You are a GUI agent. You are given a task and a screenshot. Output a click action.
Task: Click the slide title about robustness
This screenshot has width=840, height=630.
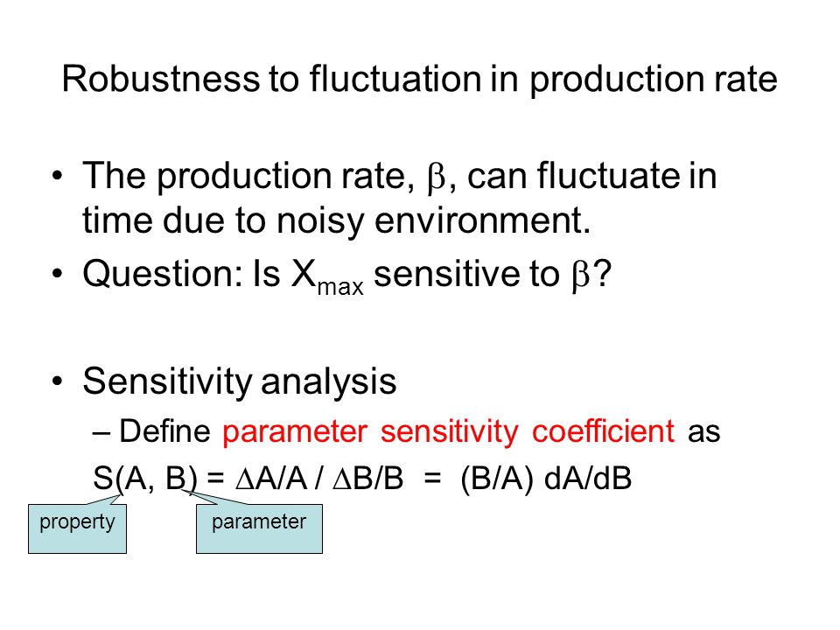419,80
